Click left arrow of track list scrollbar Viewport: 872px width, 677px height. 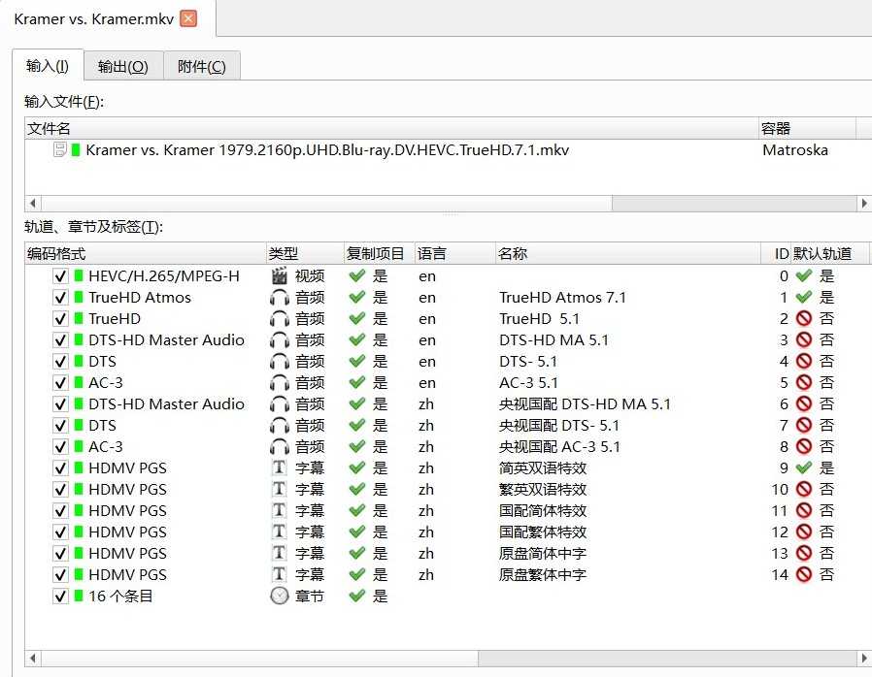click(x=33, y=659)
